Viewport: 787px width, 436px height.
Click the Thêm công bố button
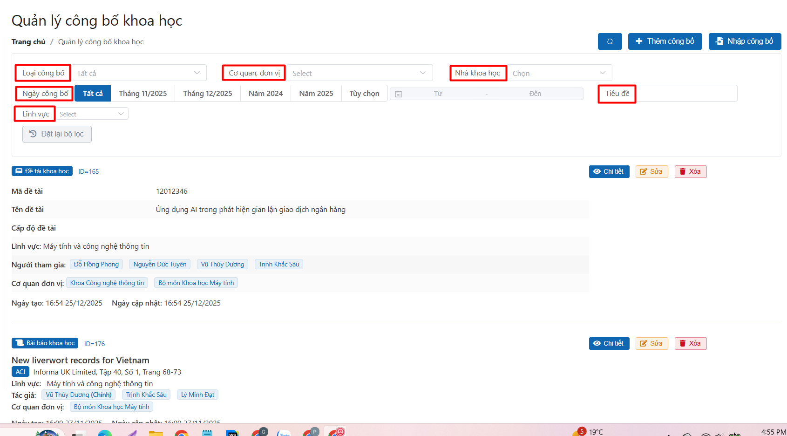pyautogui.click(x=665, y=41)
